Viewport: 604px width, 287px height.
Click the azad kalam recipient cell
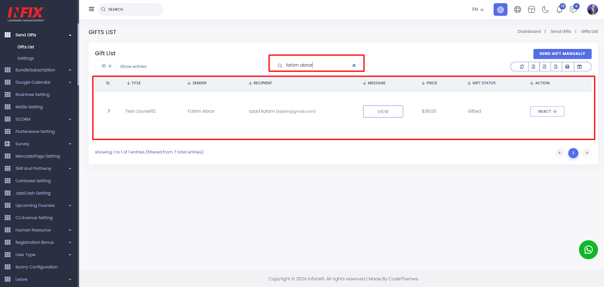click(282, 111)
